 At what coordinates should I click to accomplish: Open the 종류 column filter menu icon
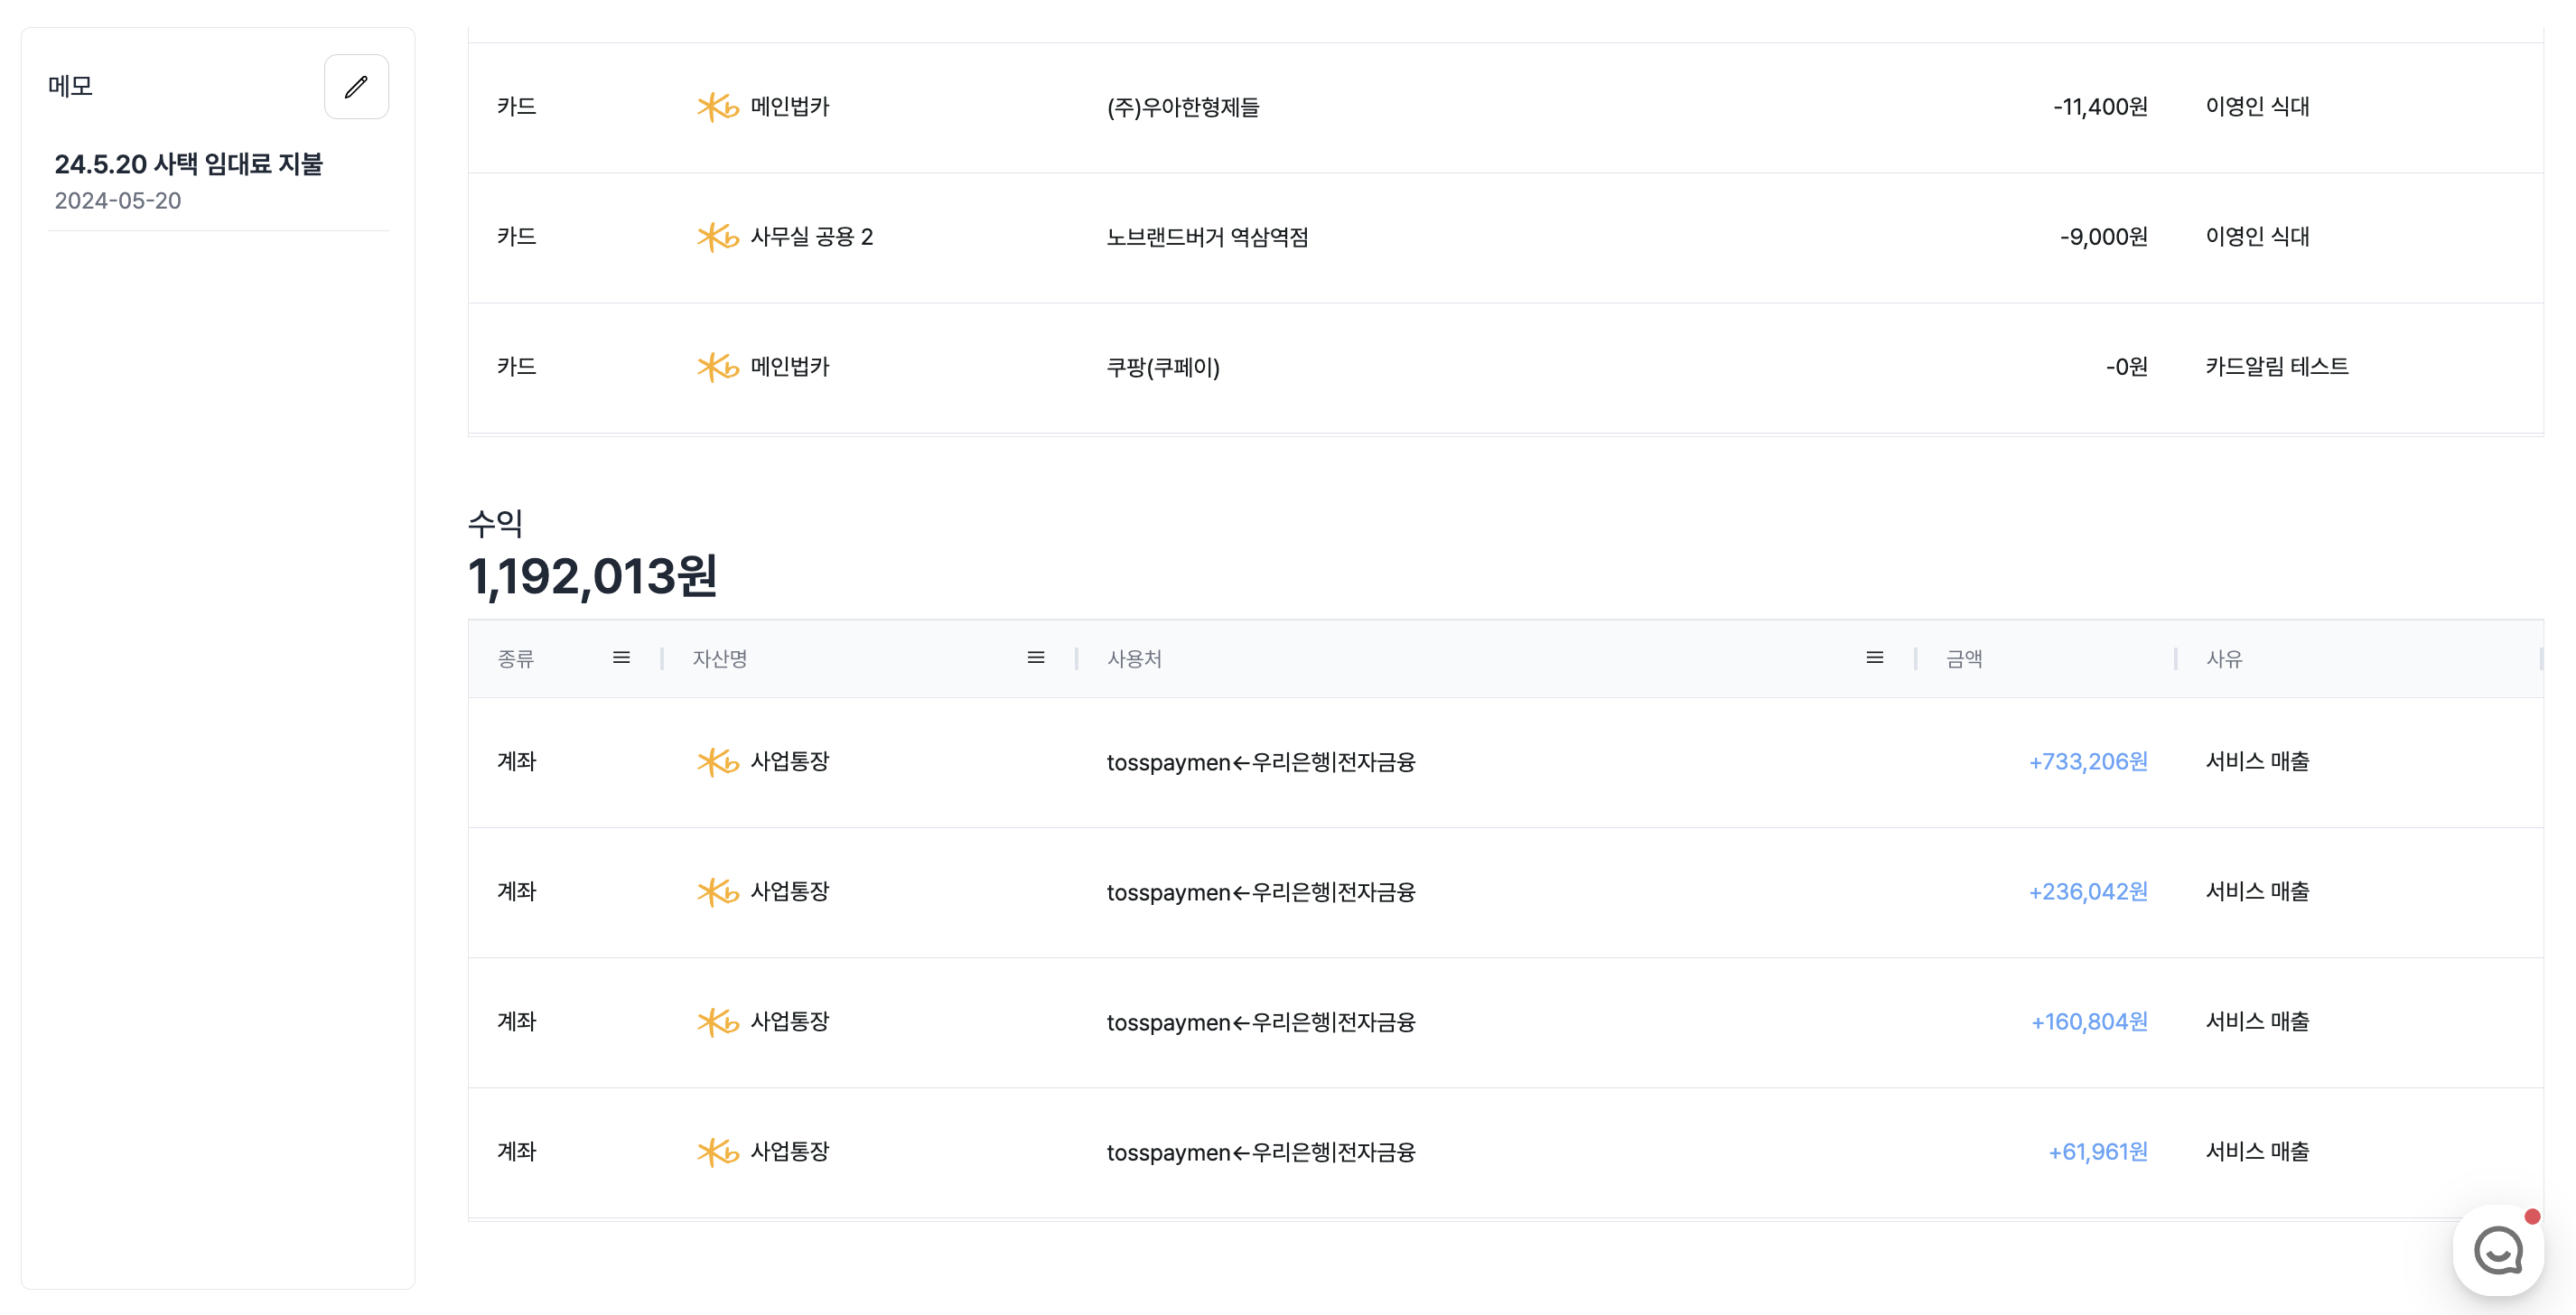point(621,658)
